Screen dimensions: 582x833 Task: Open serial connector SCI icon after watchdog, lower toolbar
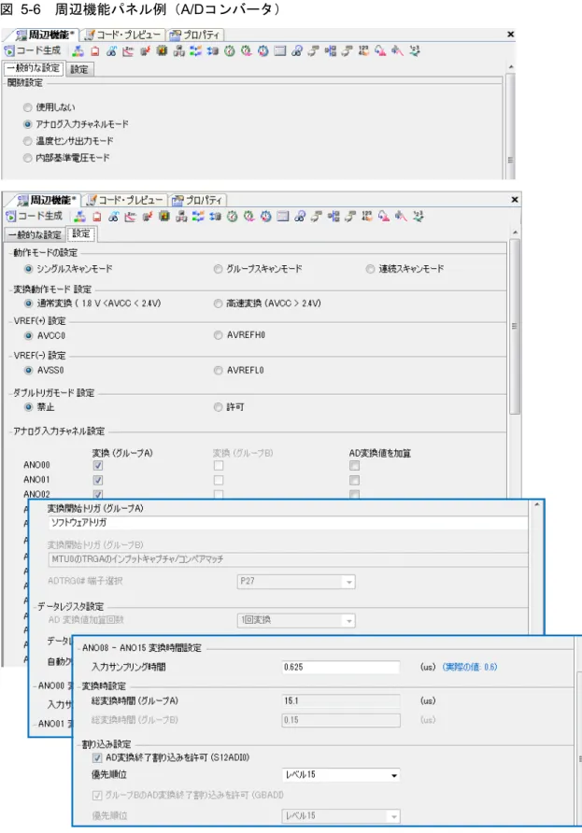(317, 217)
